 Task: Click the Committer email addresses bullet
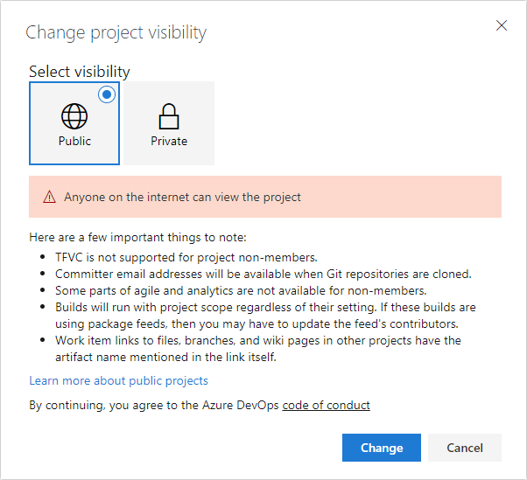click(263, 274)
